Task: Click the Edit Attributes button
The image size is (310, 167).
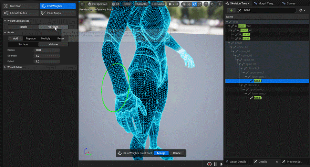Action: [21, 13]
